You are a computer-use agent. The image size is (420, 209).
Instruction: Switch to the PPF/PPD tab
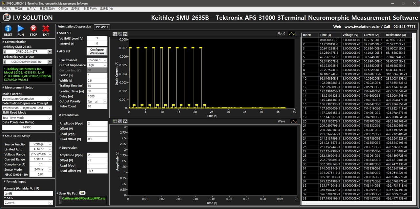(102, 27)
